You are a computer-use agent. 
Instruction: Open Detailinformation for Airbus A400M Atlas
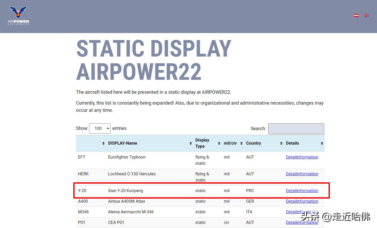(x=302, y=201)
